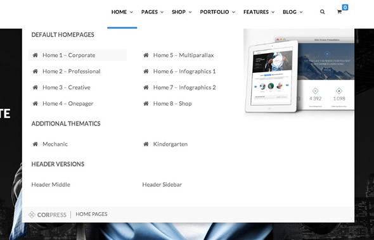Click the house icon beside Home 2 – Professional
The width and height of the screenshot is (374, 240).
click(x=35, y=72)
